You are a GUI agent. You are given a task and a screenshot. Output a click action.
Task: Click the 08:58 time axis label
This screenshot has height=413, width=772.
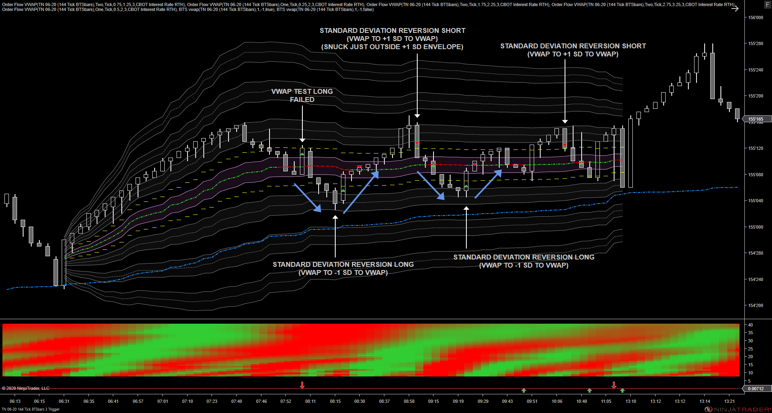409,401
